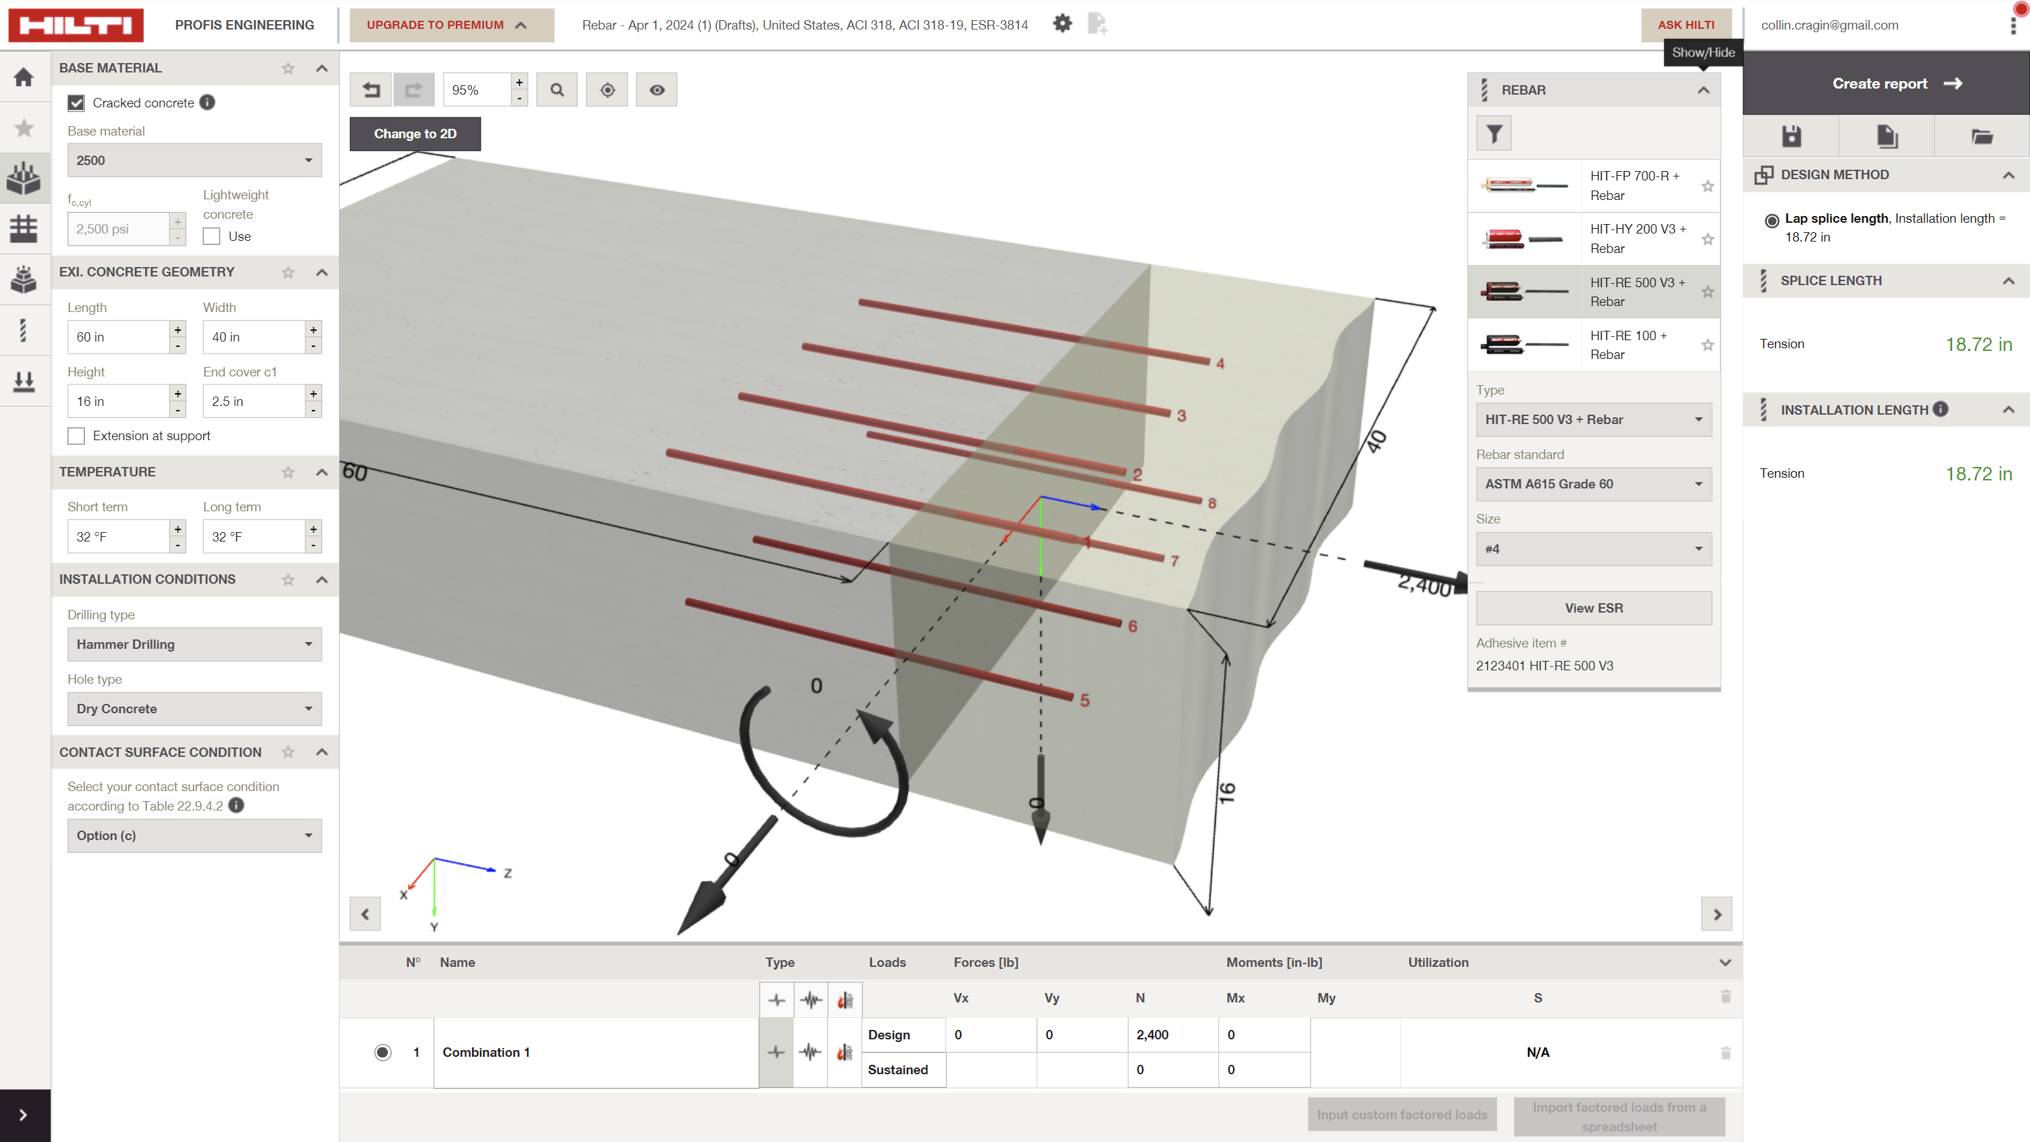Increase the Length value with plus stepper
The width and height of the screenshot is (2030, 1142).
(178, 329)
